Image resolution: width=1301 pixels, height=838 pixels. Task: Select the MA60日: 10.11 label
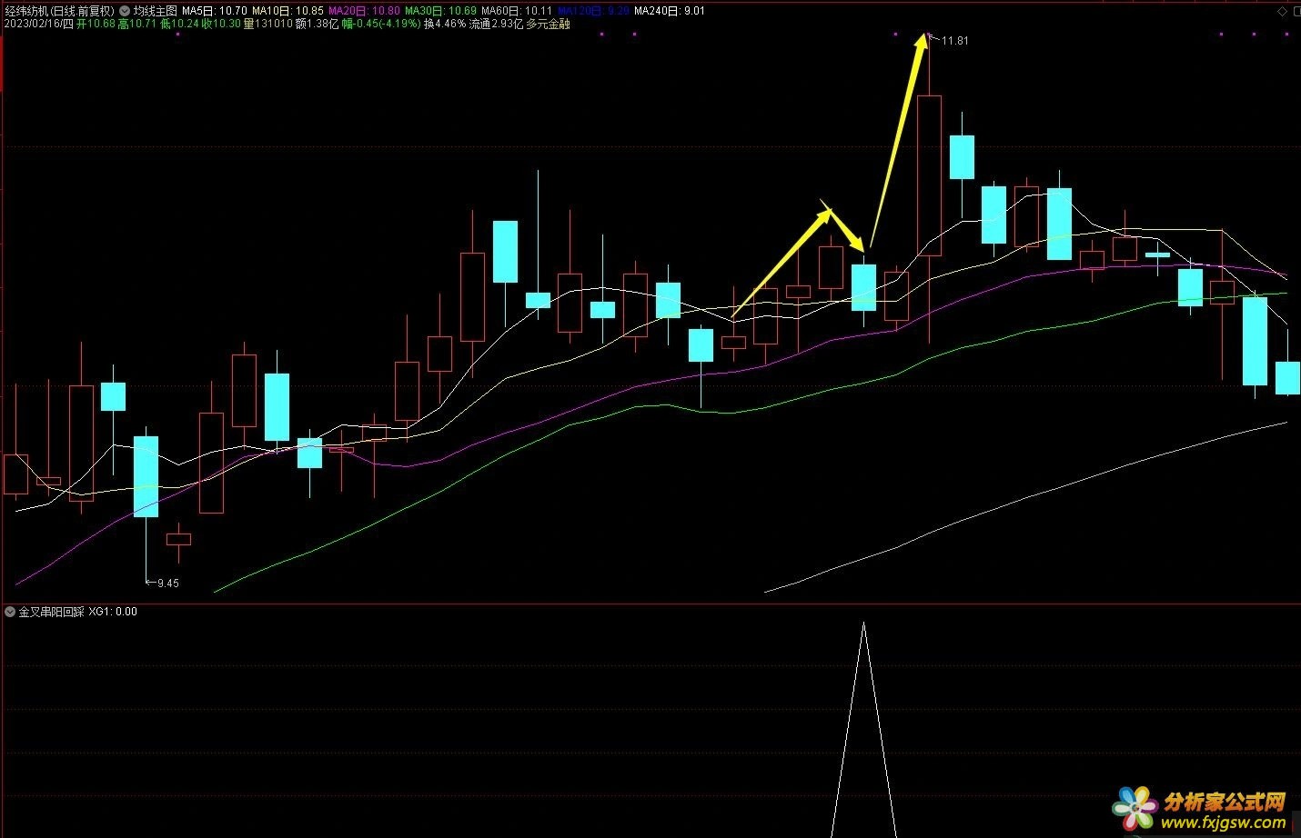point(517,11)
